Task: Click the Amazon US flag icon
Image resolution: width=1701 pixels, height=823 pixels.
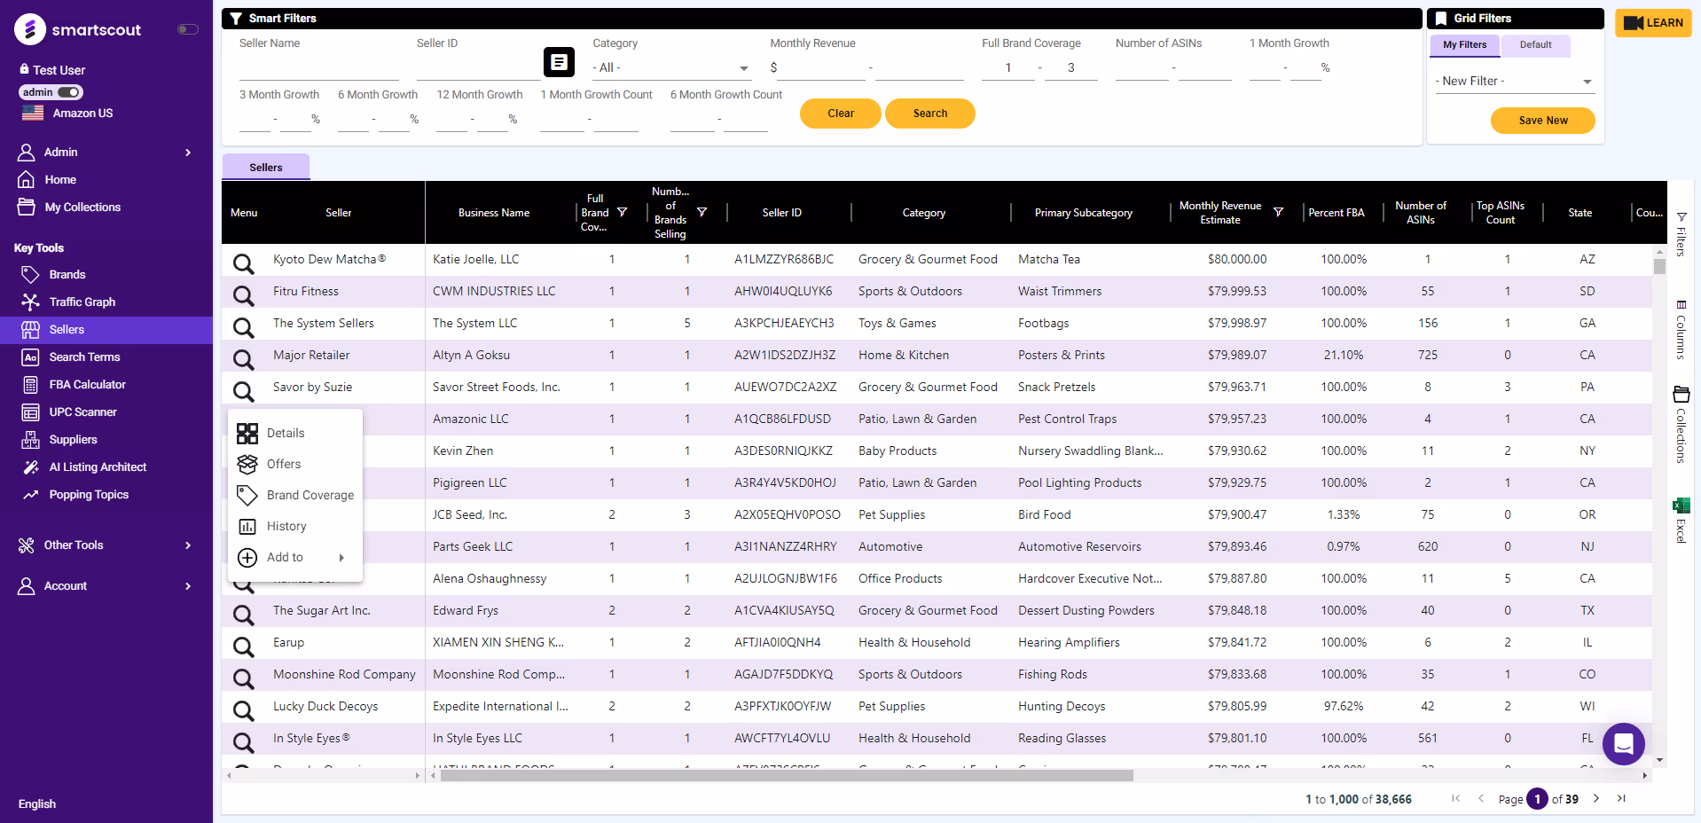Action: coord(33,113)
